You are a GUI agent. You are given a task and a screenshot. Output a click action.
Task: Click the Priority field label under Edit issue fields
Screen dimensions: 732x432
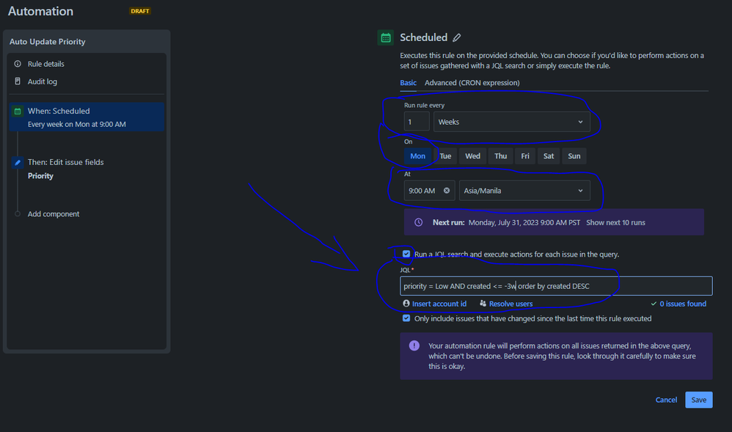[40, 175]
